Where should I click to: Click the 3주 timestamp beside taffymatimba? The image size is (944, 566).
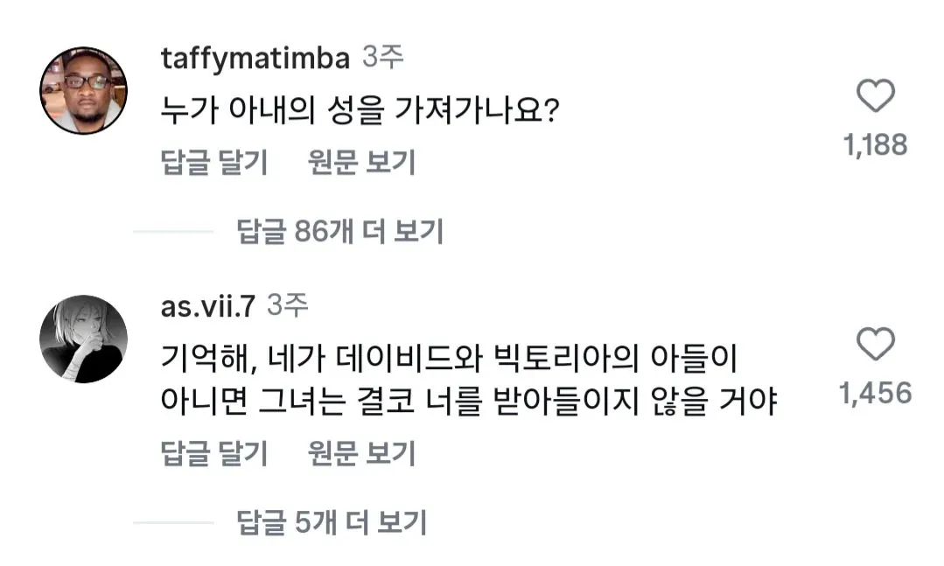[x=382, y=59]
